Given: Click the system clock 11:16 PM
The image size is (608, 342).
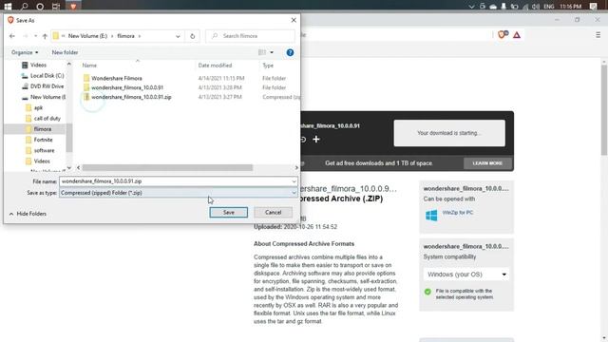Looking at the screenshot, I should point(570,7).
